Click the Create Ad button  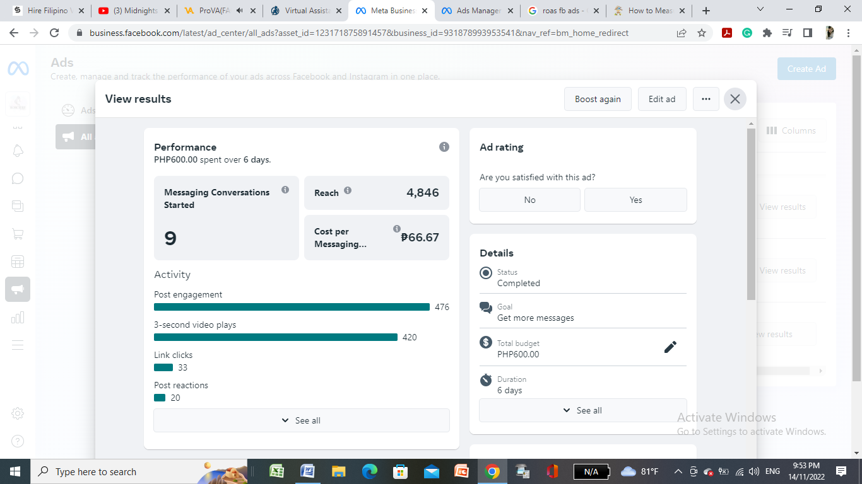806,69
